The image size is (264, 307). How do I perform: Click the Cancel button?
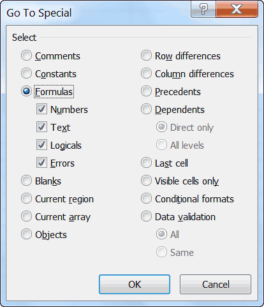[216, 285]
